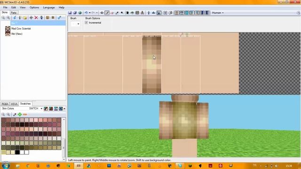Toggle the ghost hidden parts icon
301x169 pixels.
coord(170,13)
